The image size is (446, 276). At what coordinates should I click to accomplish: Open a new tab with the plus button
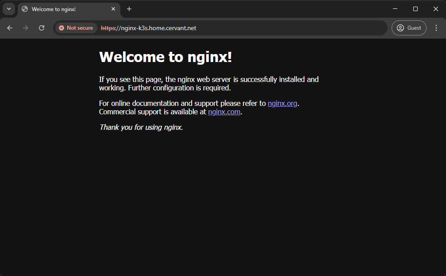coord(129,9)
